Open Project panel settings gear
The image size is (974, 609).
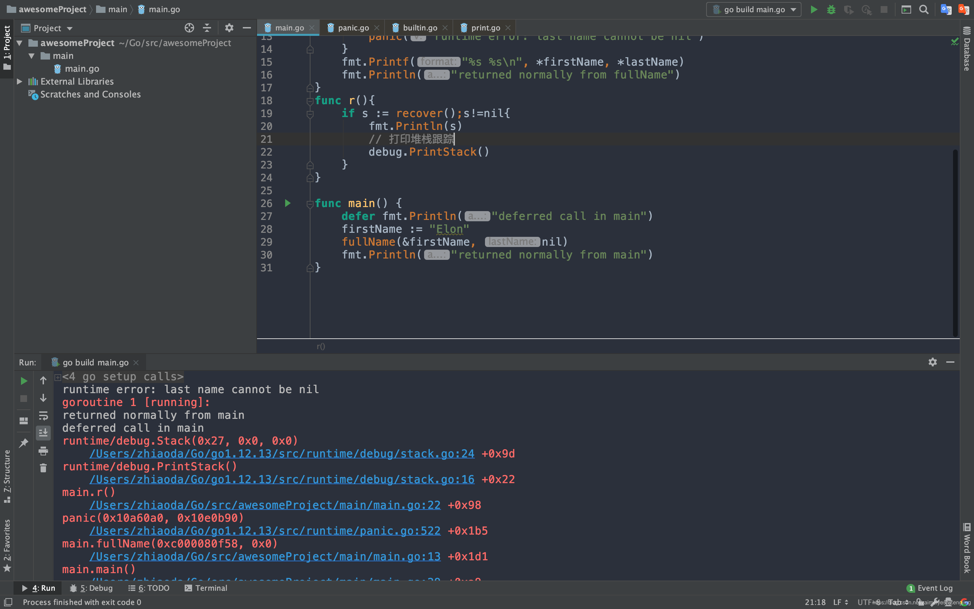(229, 28)
